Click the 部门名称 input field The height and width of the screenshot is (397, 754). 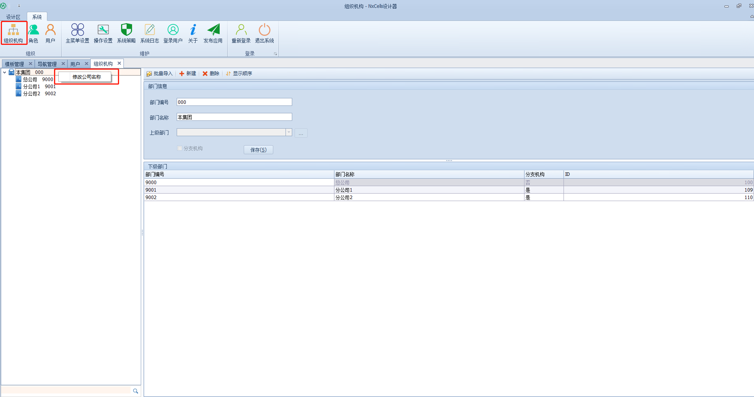[x=234, y=117]
